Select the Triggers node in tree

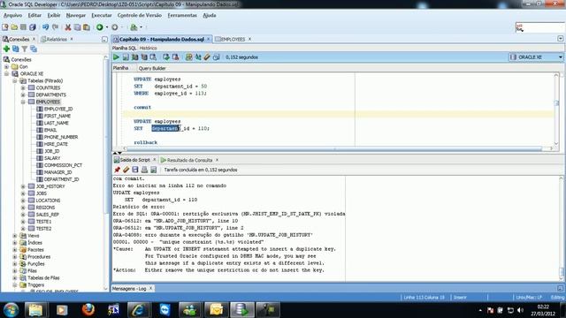pyautogui.click(x=35, y=284)
